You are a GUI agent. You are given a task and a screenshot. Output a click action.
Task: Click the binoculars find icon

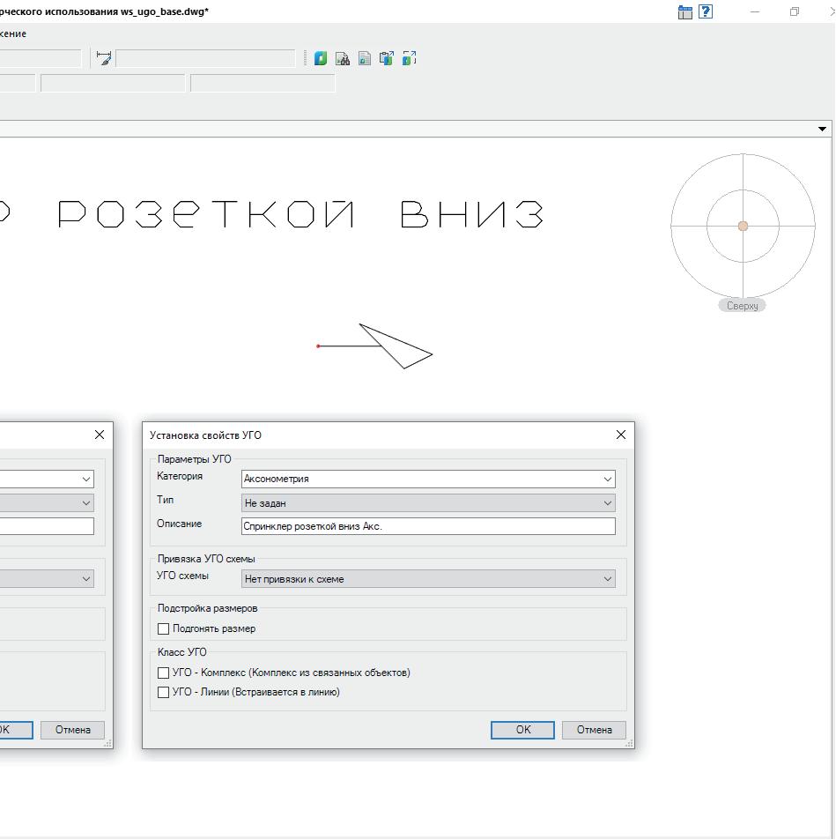(342, 58)
